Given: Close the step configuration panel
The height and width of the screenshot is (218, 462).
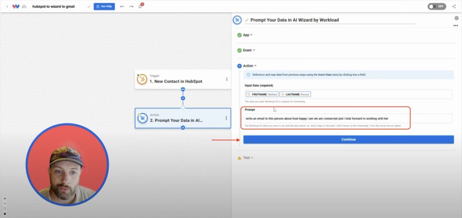Looking at the screenshot, I should [457, 18].
